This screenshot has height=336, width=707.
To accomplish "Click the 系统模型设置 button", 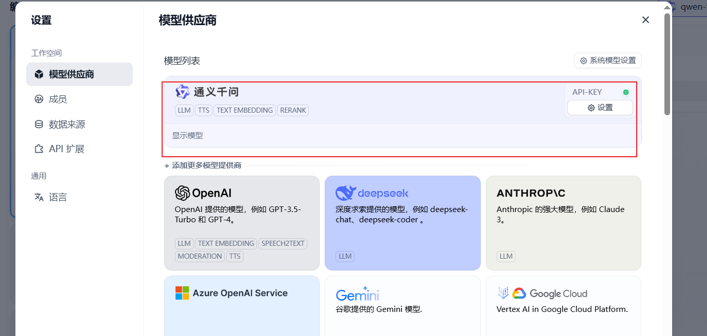I will click(x=607, y=60).
